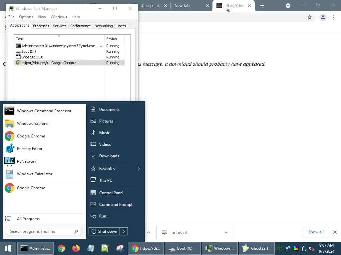Viewport: 341px width, 255px height.
Task: Toggle Task column sort order
Action: 59,39
